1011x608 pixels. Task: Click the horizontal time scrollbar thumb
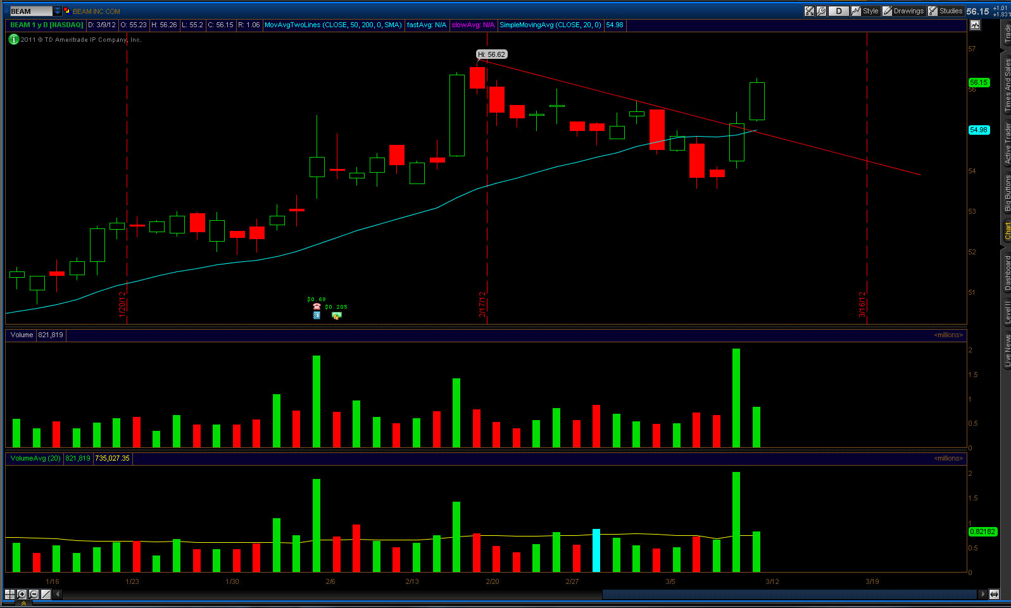pyautogui.click(x=789, y=594)
